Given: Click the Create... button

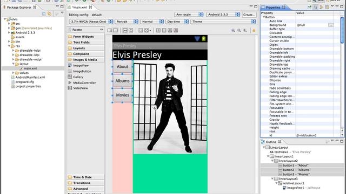Looking at the screenshot, I should (x=249, y=15).
